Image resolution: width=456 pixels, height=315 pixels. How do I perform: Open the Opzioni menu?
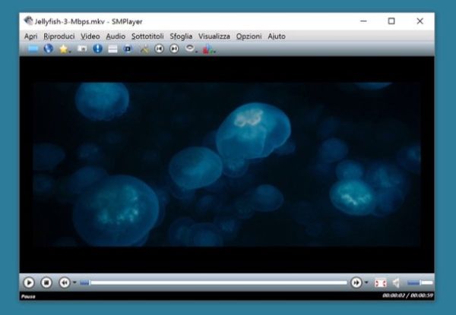point(249,36)
